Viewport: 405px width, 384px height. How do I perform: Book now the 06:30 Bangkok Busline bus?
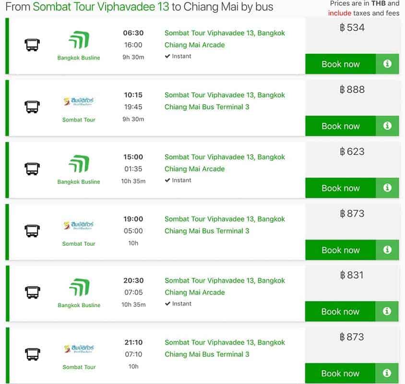click(340, 64)
